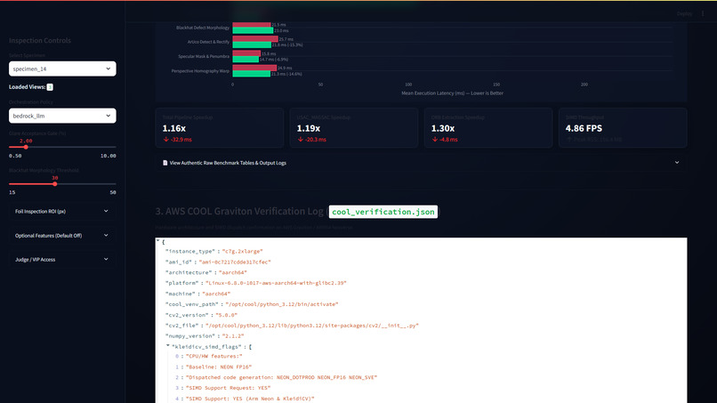Click the document icon beside View Authentic Raw Benchmark

[x=165, y=163]
